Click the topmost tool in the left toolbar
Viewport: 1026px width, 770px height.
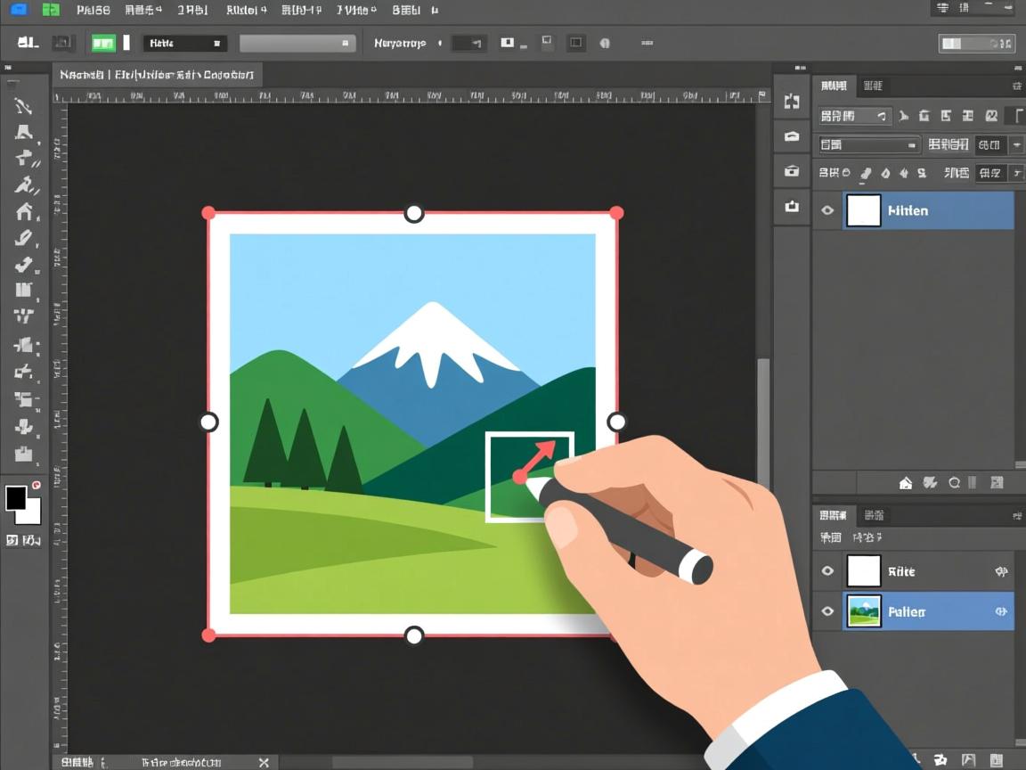(23, 106)
